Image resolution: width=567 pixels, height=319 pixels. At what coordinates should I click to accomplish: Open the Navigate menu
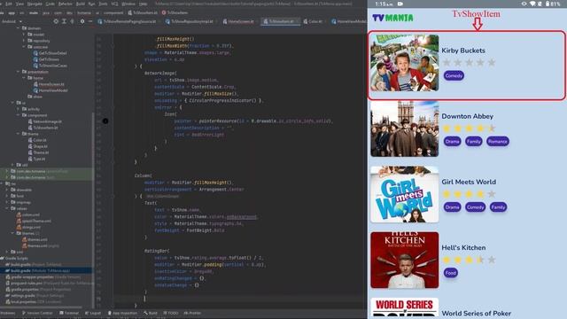click(35, 4)
